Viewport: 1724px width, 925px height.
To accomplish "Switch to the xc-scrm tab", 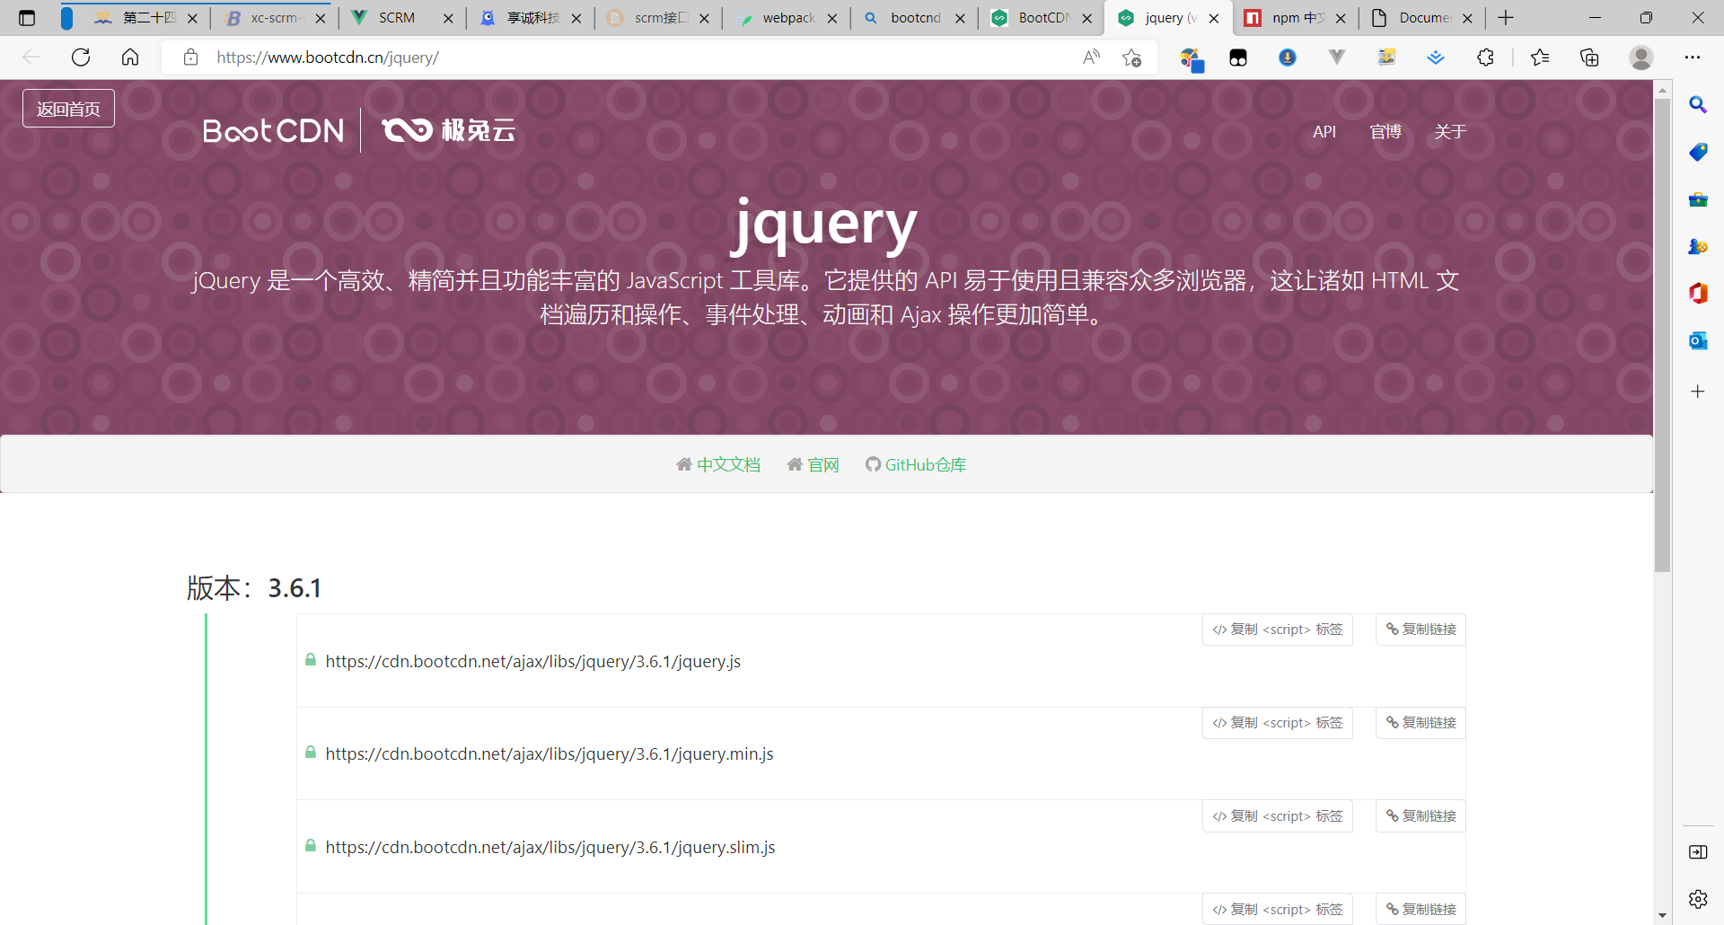I will [273, 18].
